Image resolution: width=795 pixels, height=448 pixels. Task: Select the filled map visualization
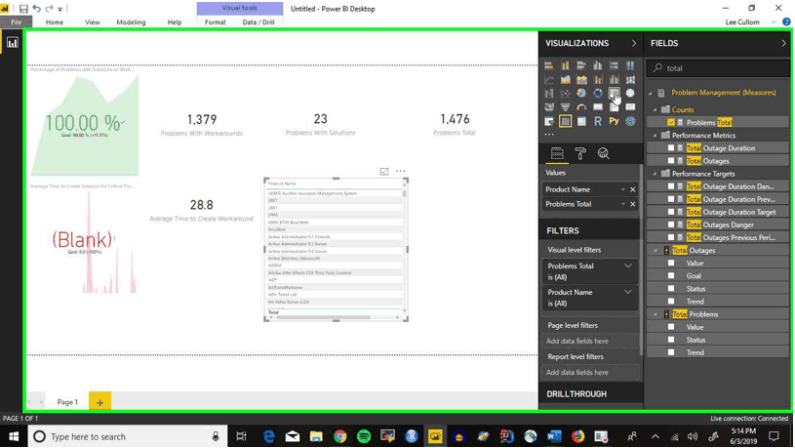click(548, 107)
